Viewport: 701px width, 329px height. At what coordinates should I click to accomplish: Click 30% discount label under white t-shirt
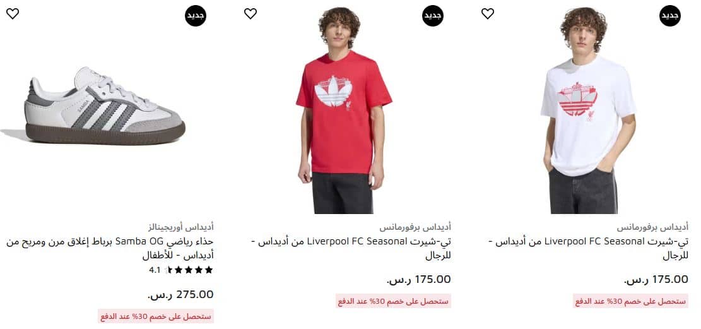631,301
